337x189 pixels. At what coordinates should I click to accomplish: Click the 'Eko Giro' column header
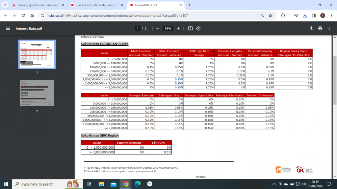pos(158,143)
